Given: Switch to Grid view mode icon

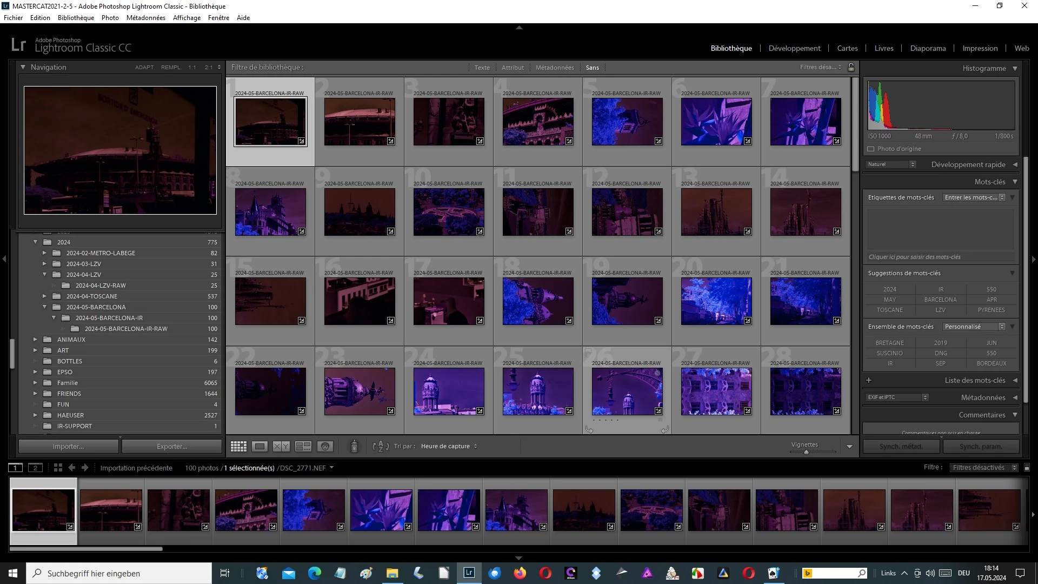Looking at the screenshot, I should pyautogui.click(x=238, y=446).
